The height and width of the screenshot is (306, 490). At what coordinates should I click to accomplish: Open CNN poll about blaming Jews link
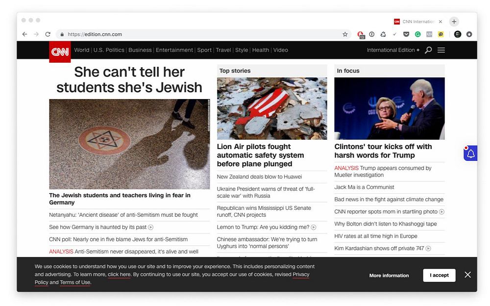tap(118, 239)
